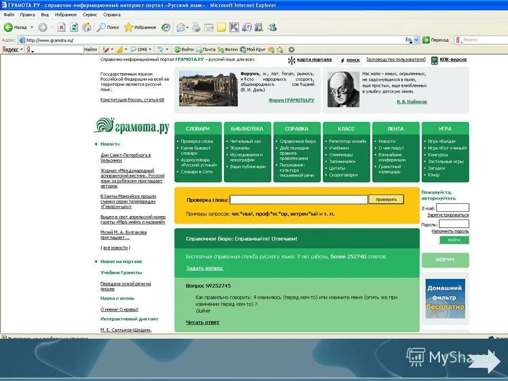Open the Избранное star favorites panel
This screenshot has height=381, width=508.
[x=140, y=28]
